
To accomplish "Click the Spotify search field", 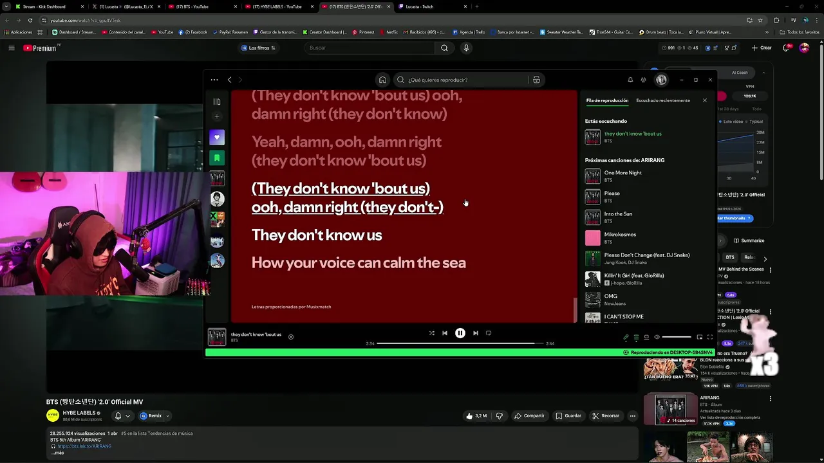I will [462, 80].
